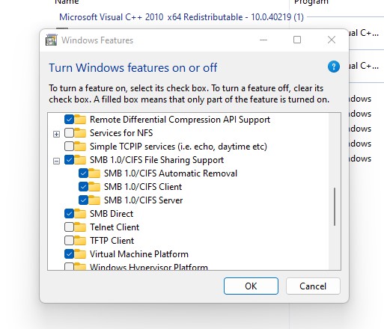Viewport: 384px width, 329px height.
Task: Select the SMB Direct folder icon
Action: [x=80, y=213]
